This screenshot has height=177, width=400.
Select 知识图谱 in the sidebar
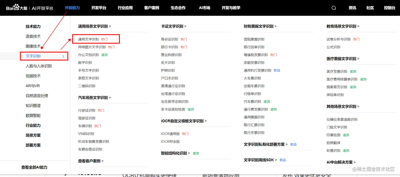click(33, 106)
